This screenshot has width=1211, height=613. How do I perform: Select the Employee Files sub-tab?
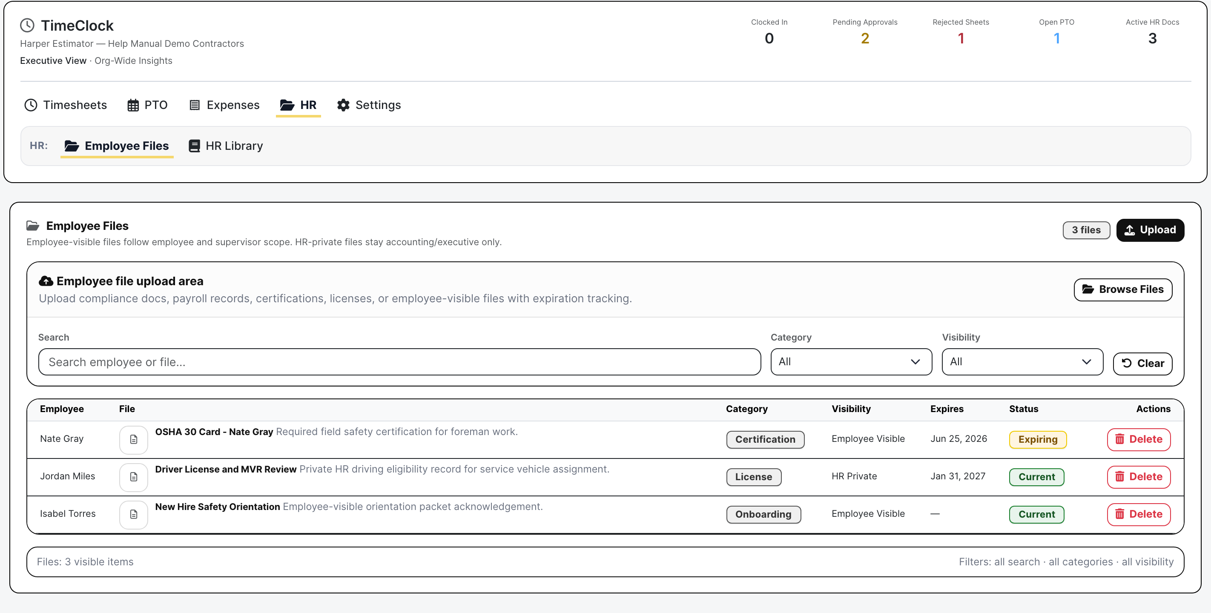[x=117, y=146]
